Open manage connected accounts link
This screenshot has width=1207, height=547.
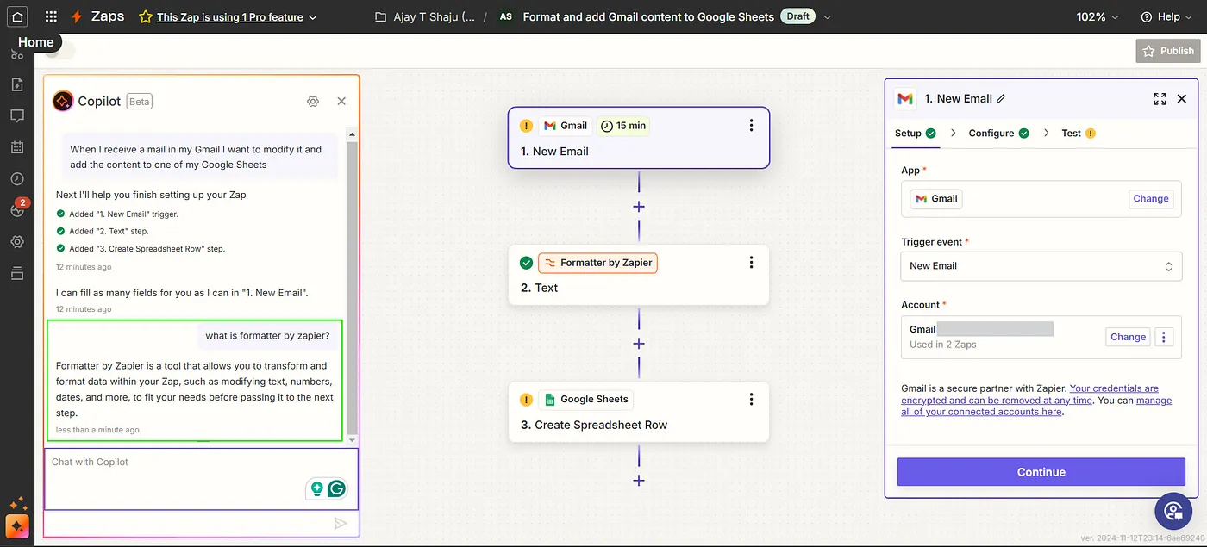(x=1036, y=406)
